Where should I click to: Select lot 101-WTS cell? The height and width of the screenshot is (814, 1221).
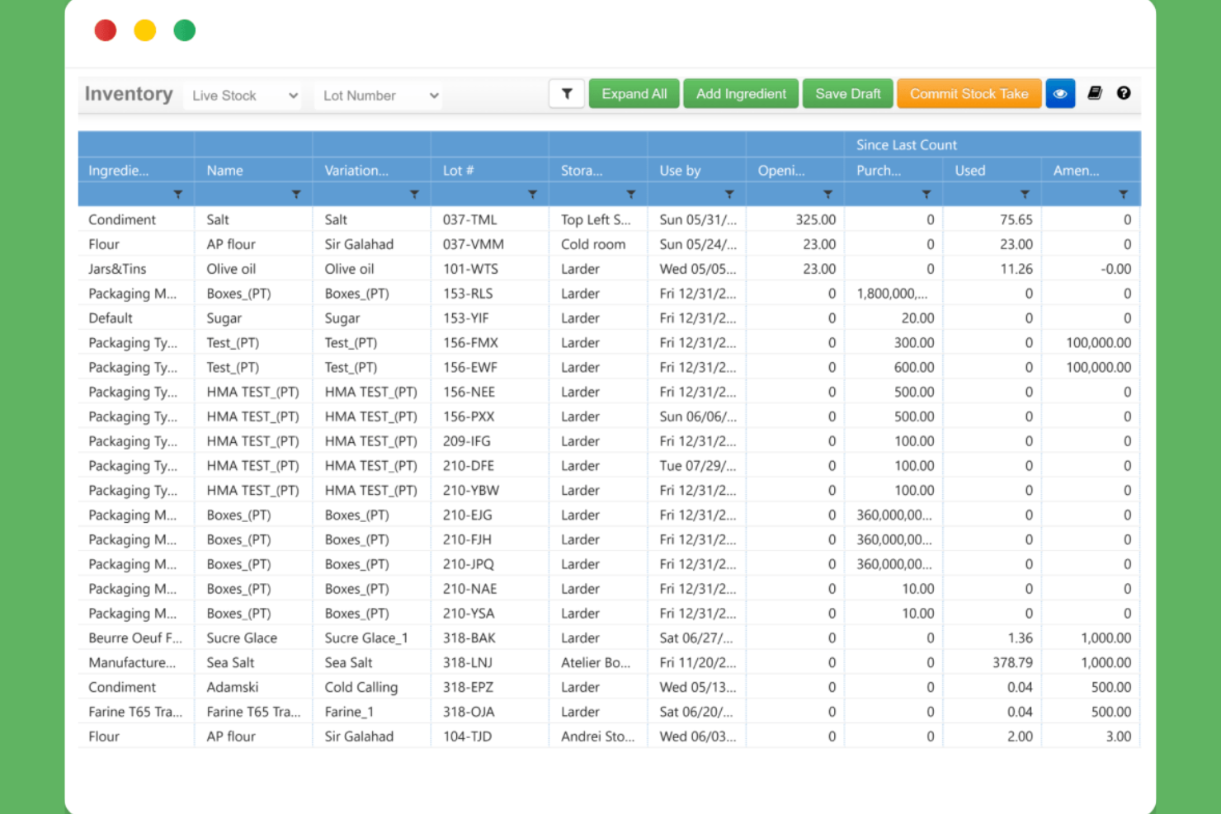[x=489, y=269]
